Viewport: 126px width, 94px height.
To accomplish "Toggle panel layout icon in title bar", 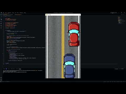I will pos(113,13).
